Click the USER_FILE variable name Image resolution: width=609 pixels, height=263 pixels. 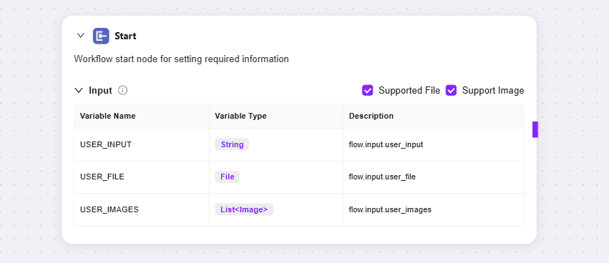click(102, 177)
